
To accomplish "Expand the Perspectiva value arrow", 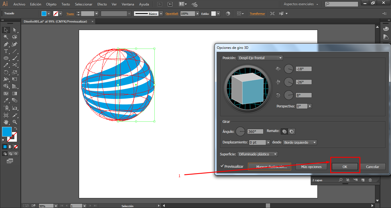I will click(309, 106).
